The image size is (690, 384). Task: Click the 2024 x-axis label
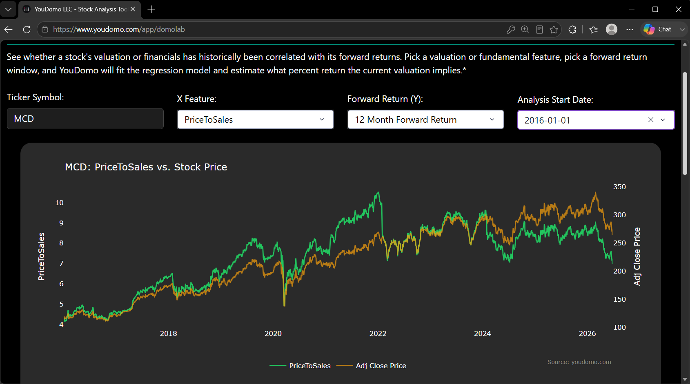tap(483, 333)
